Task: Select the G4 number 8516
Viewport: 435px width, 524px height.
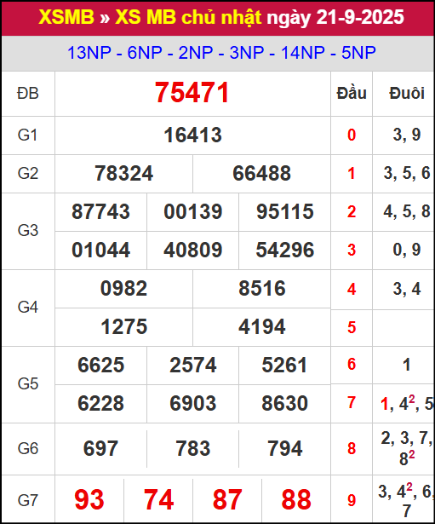Action: [x=261, y=288]
